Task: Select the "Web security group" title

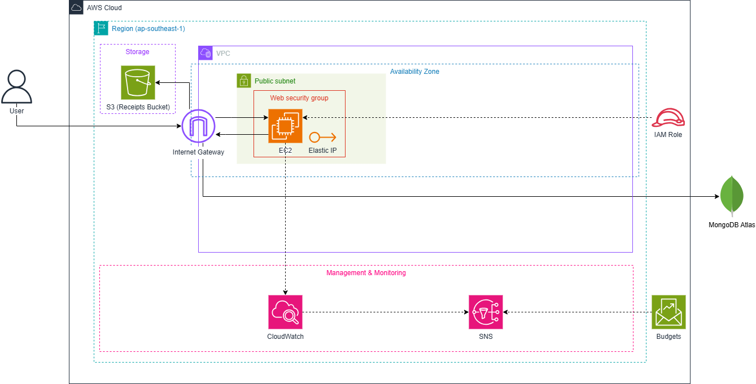Action: tap(299, 98)
